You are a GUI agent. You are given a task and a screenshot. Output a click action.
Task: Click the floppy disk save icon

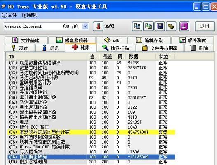tap(160, 26)
